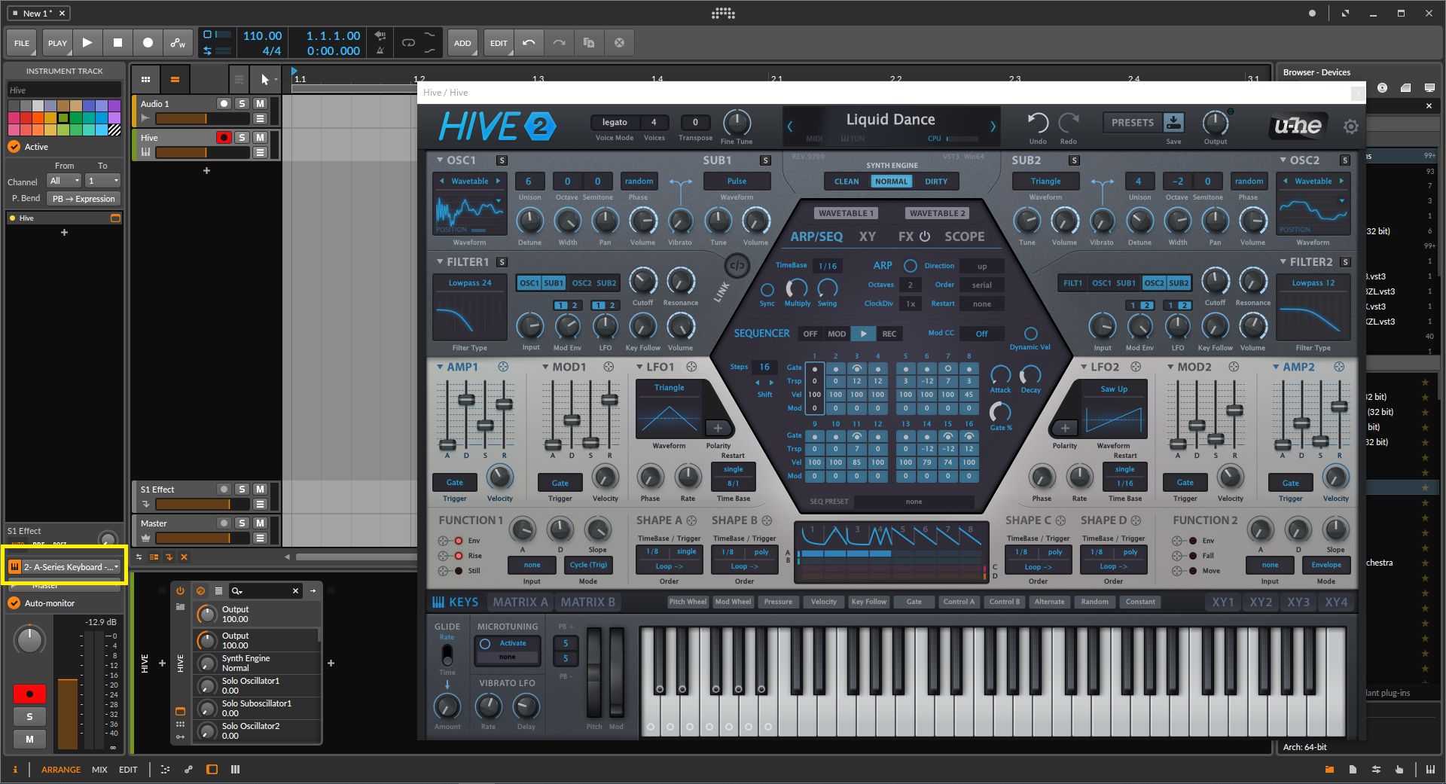The width and height of the screenshot is (1446, 784).
Task: Add modulation slot with LFO1 plus button
Action: [718, 428]
